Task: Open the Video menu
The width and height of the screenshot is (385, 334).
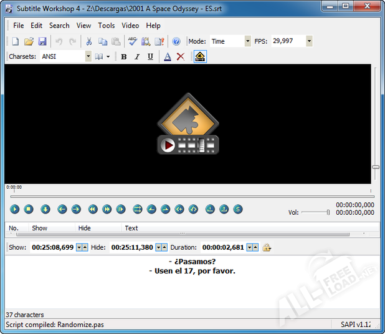Action: 130,26
